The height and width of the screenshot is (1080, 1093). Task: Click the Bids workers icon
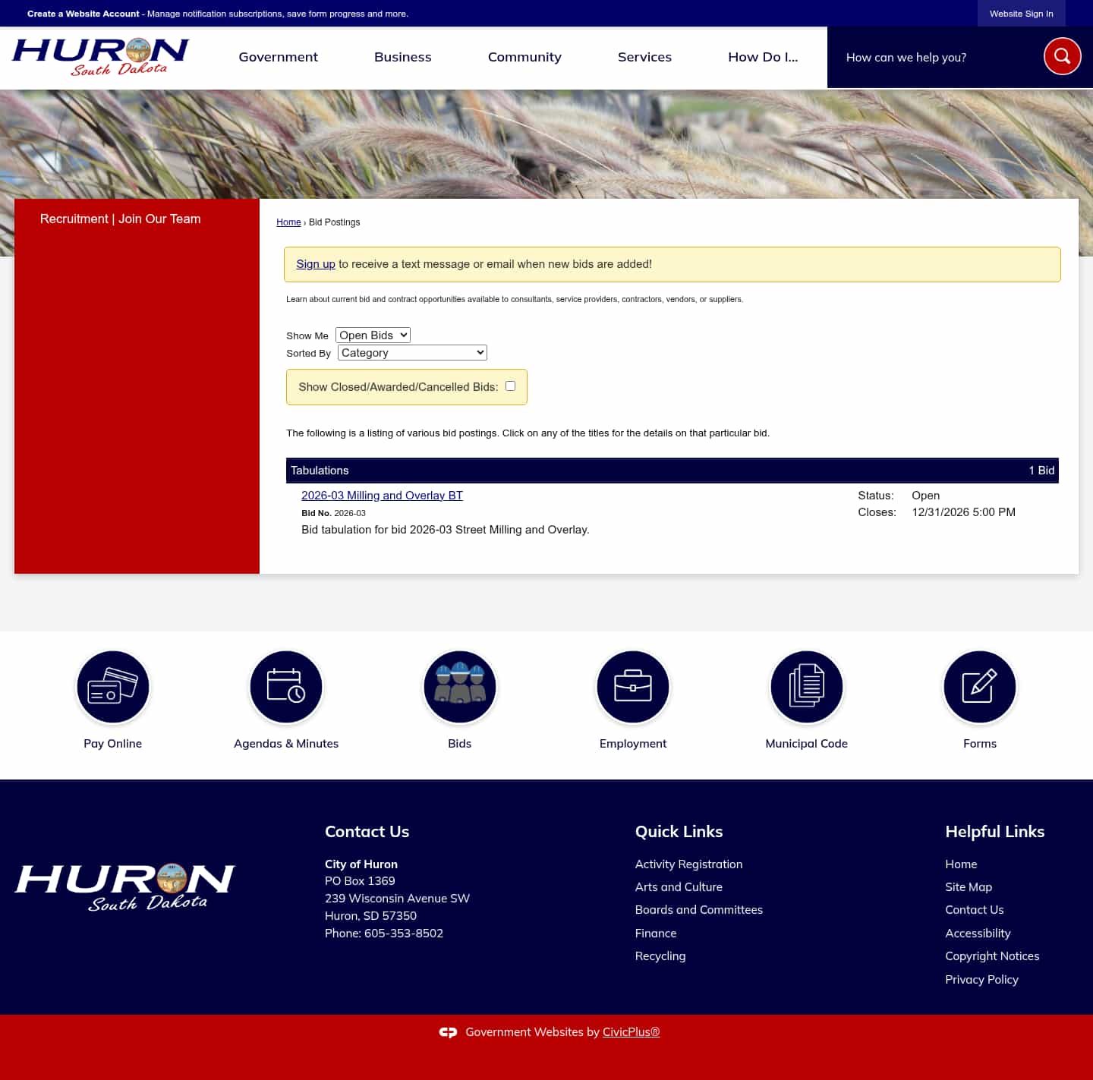point(459,686)
